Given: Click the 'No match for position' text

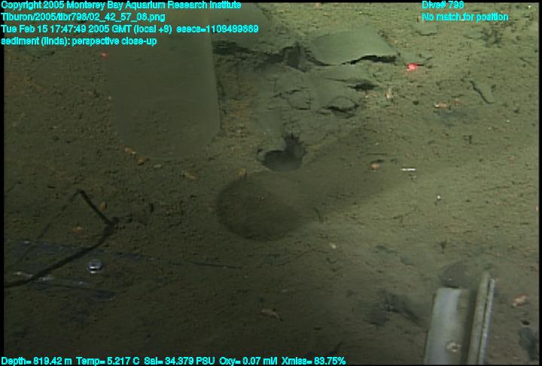Looking at the screenshot, I should pos(464,17).
